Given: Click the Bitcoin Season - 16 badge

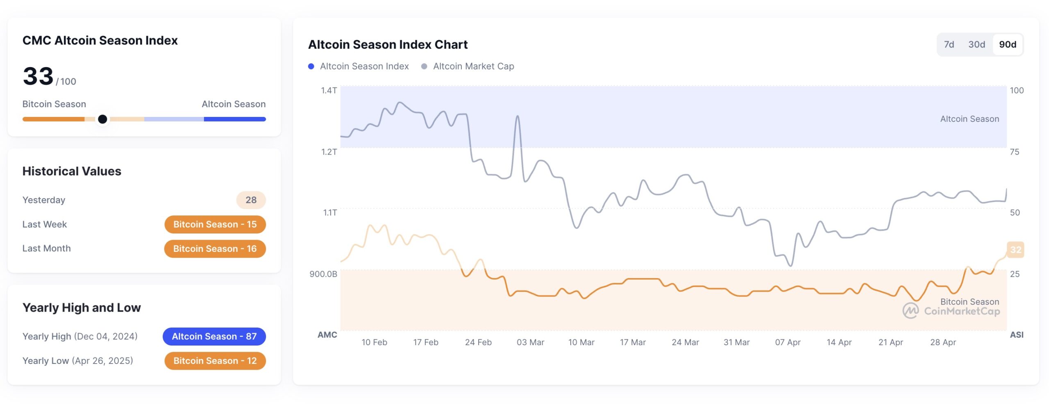Looking at the screenshot, I should [x=215, y=249].
